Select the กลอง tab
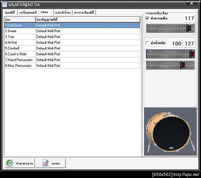This screenshot has width=201, height=178. [46, 12]
